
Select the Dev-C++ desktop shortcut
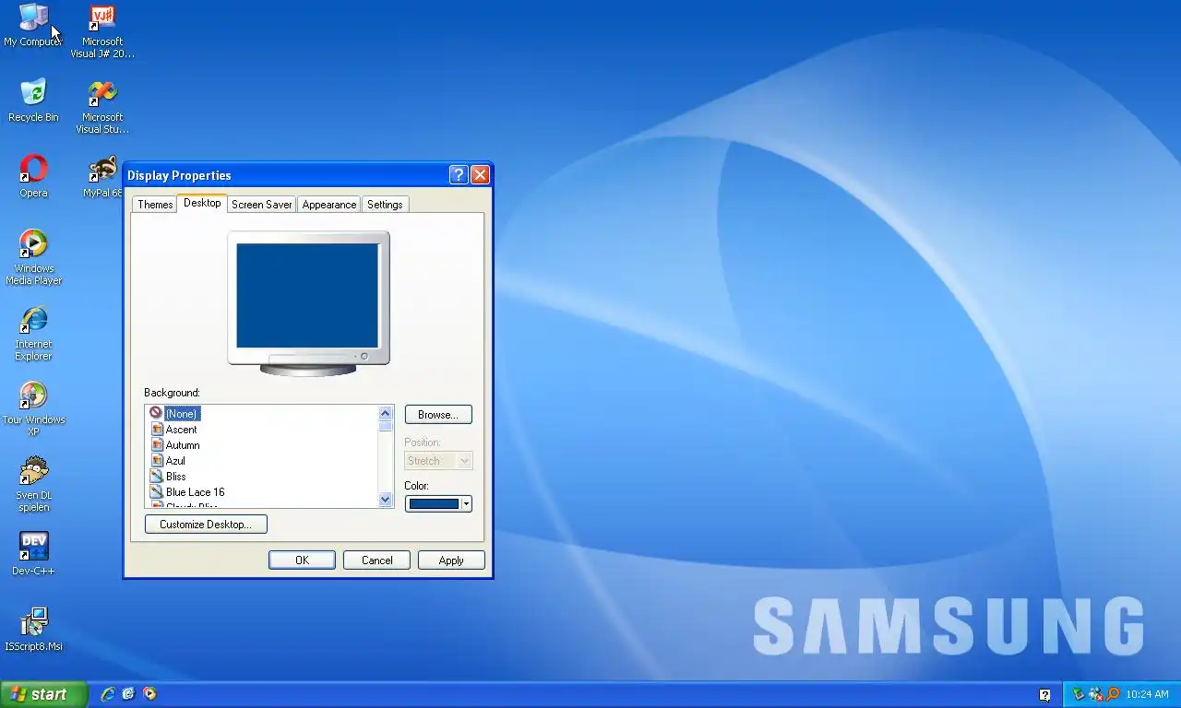click(33, 554)
